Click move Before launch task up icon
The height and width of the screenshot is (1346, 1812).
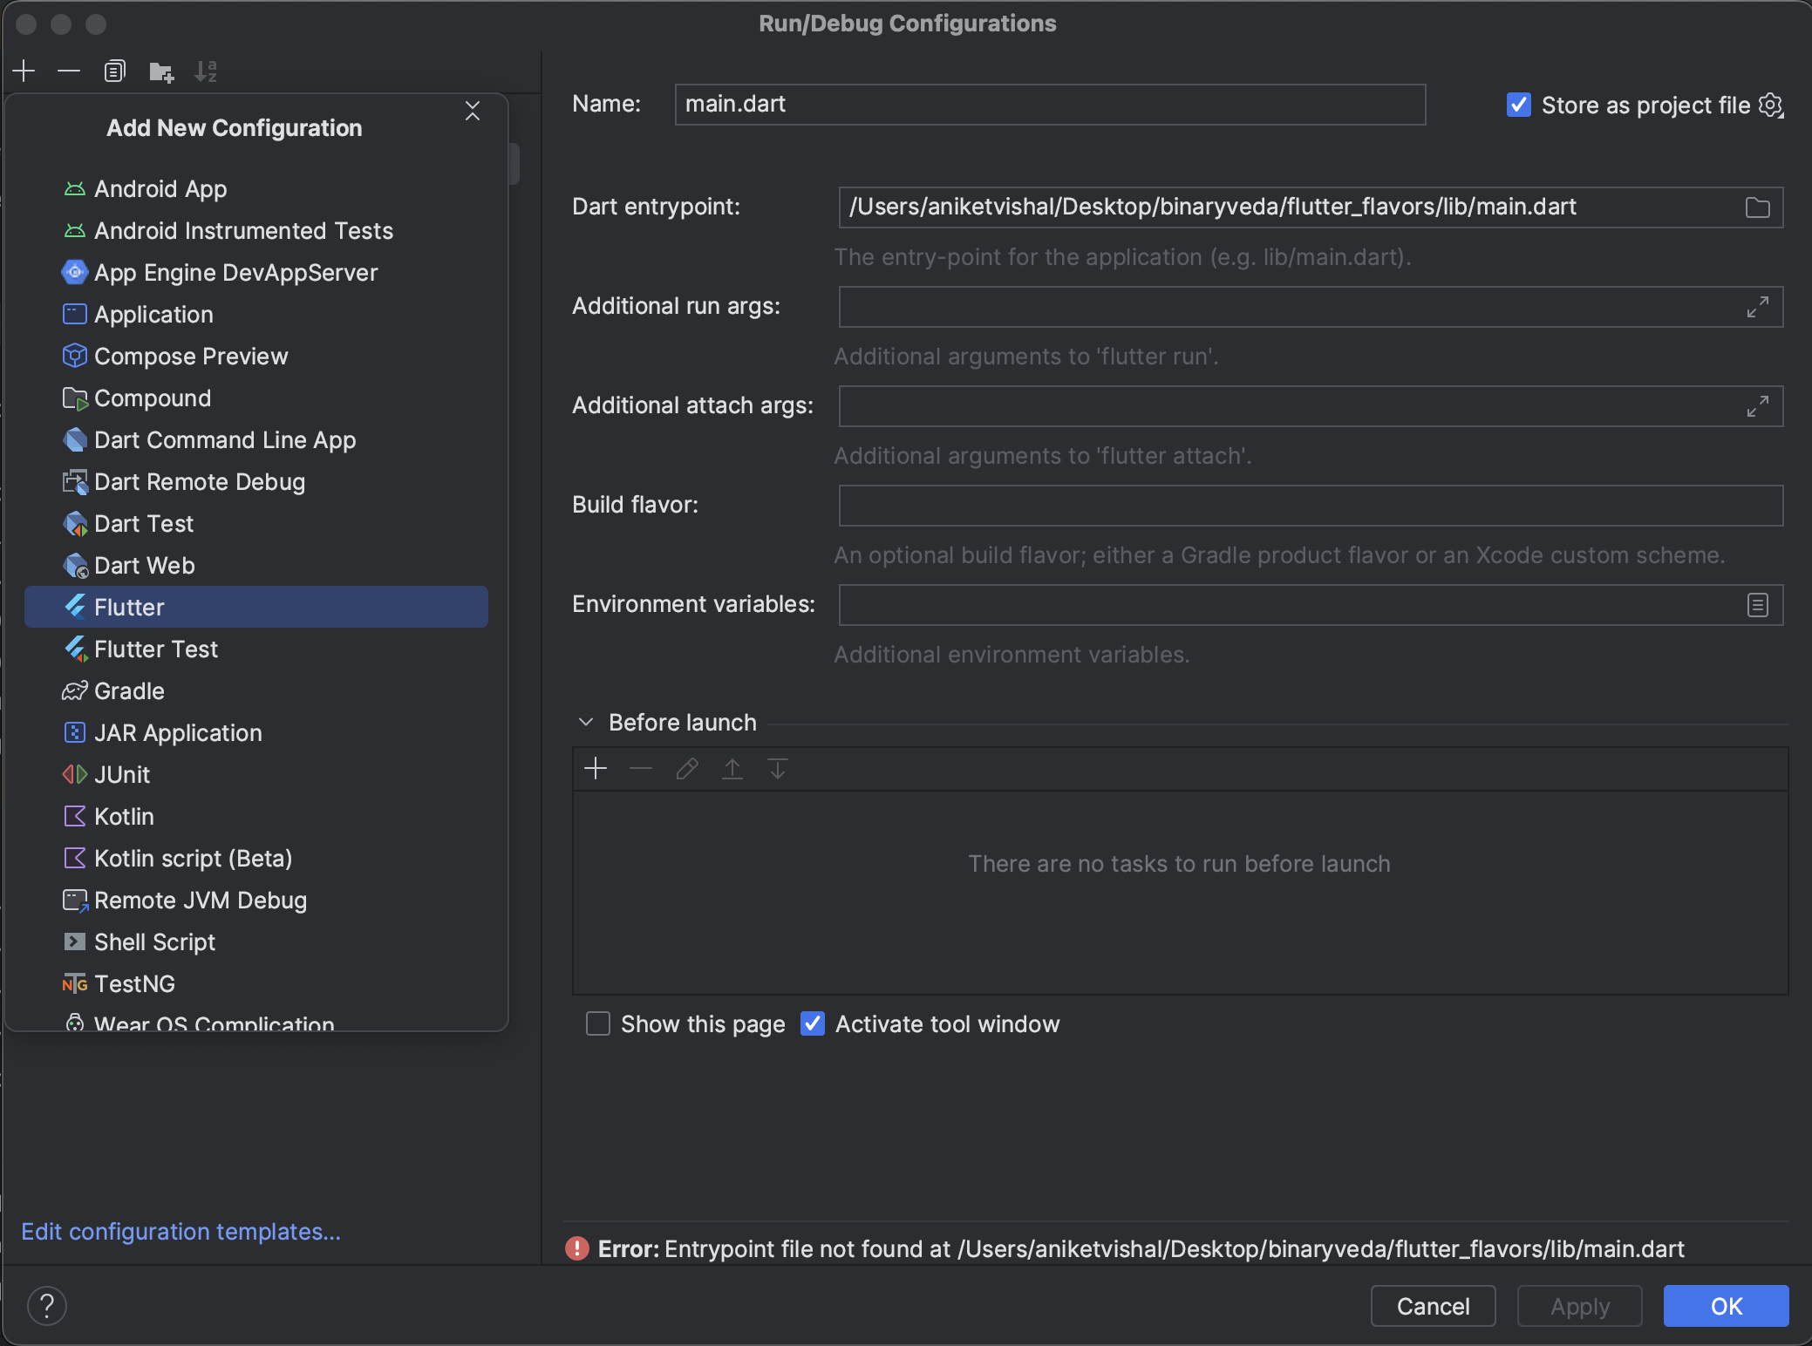coord(732,769)
